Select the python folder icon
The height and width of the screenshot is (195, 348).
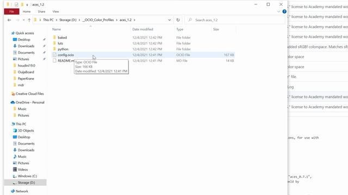[x=54, y=49]
